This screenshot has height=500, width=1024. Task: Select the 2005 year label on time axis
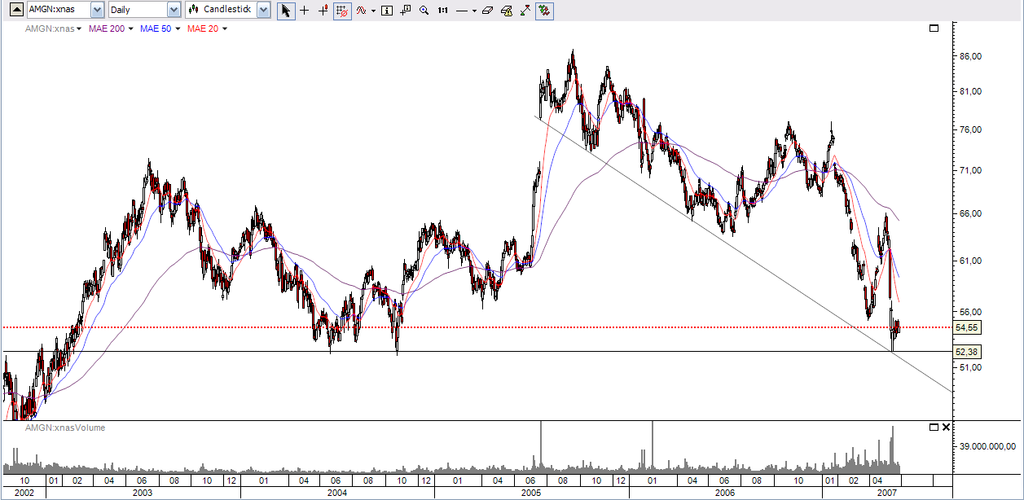click(530, 493)
